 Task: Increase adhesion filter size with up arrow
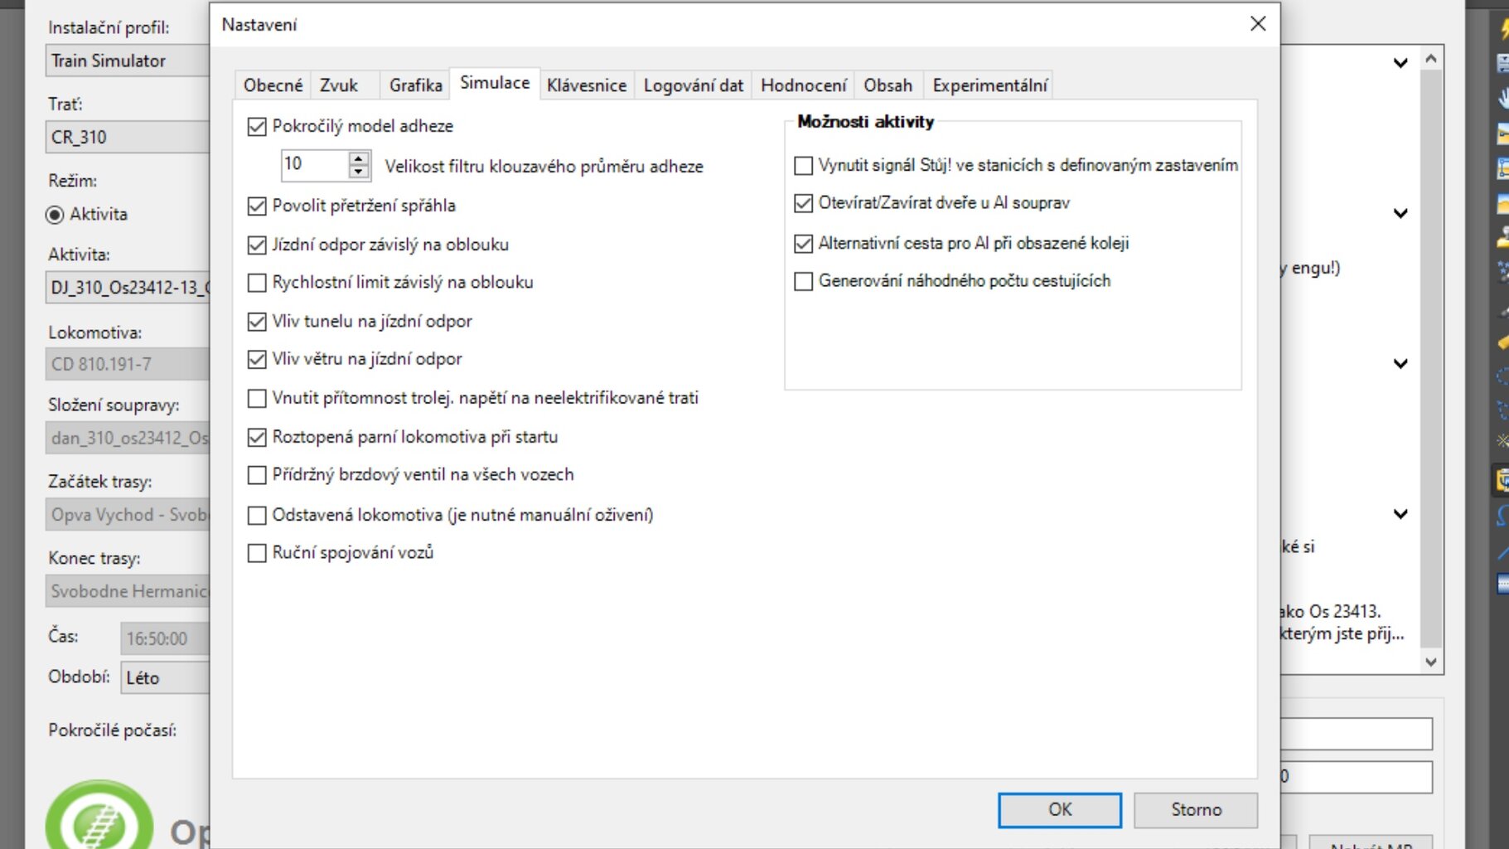pos(358,158)
